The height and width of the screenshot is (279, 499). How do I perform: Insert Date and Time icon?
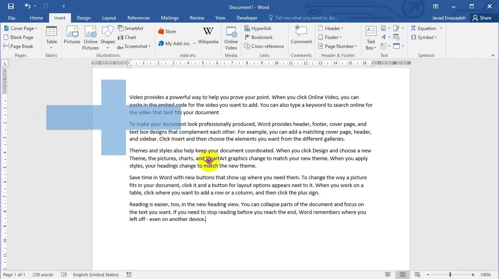tap(396, 37)
